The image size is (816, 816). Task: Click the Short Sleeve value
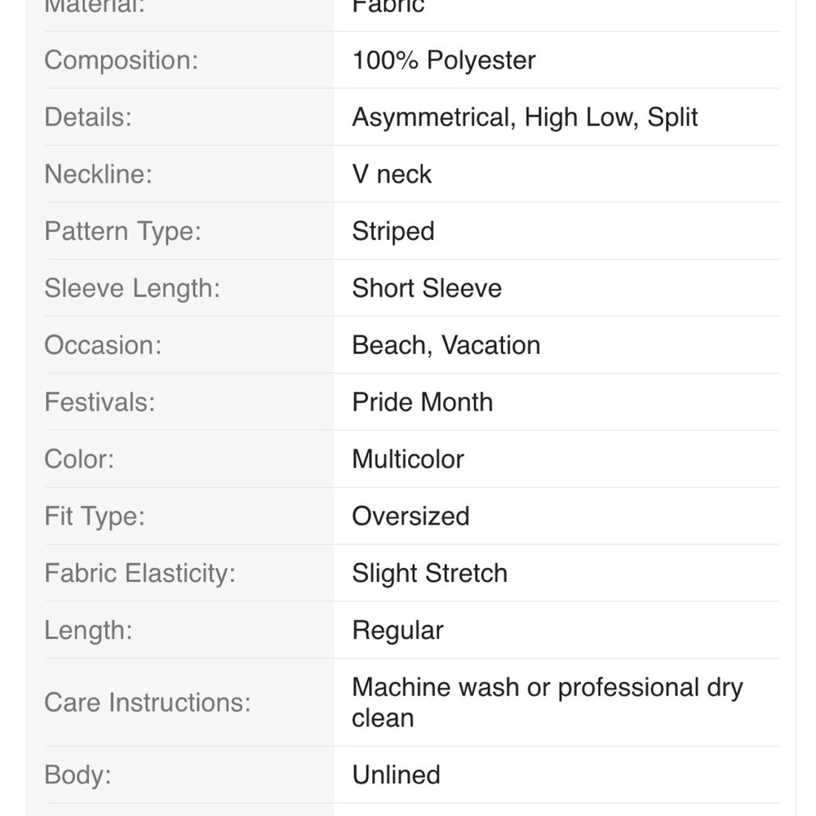click(x=427, y=288)
